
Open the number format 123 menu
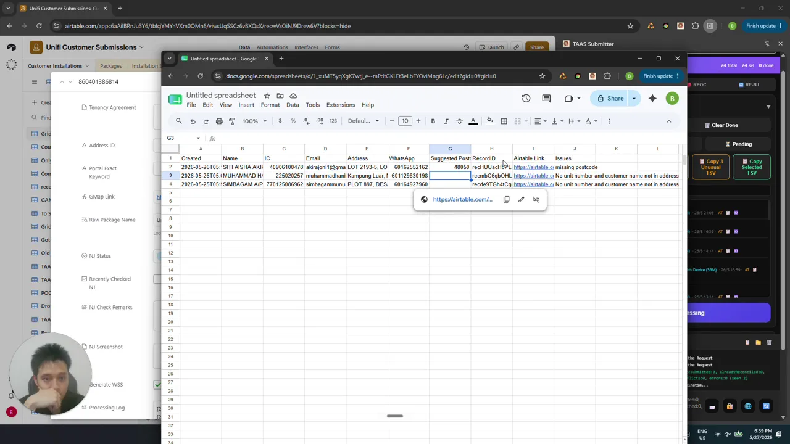click(333, 121)
